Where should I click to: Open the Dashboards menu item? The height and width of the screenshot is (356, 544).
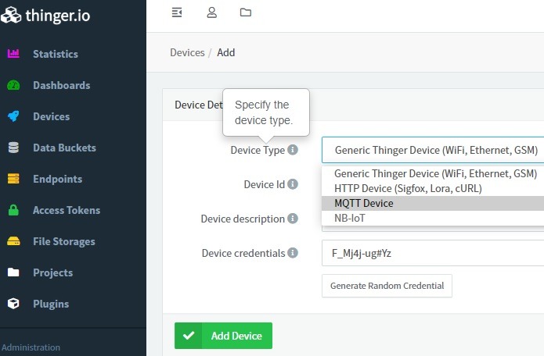61,85
